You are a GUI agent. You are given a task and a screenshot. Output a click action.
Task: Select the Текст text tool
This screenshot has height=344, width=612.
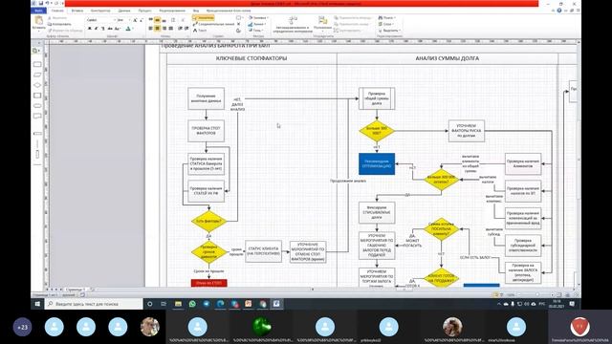(200, 30)
